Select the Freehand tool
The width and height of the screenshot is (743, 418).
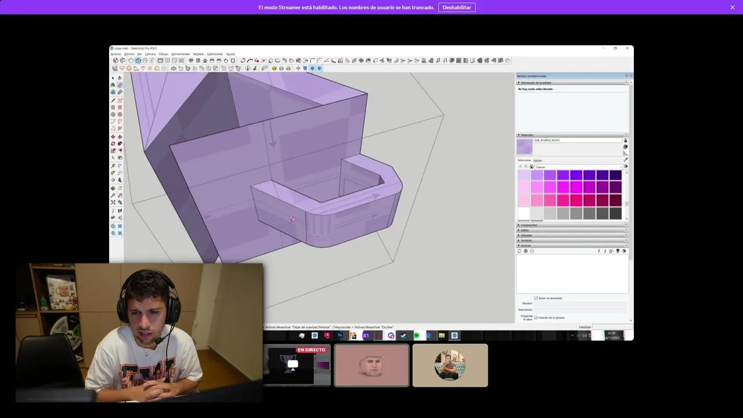pos(120,100)
